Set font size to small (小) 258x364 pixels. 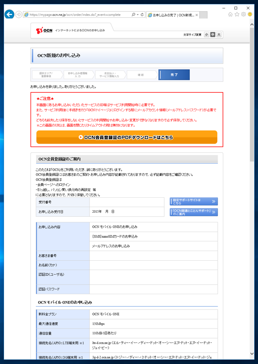[206, 35]
